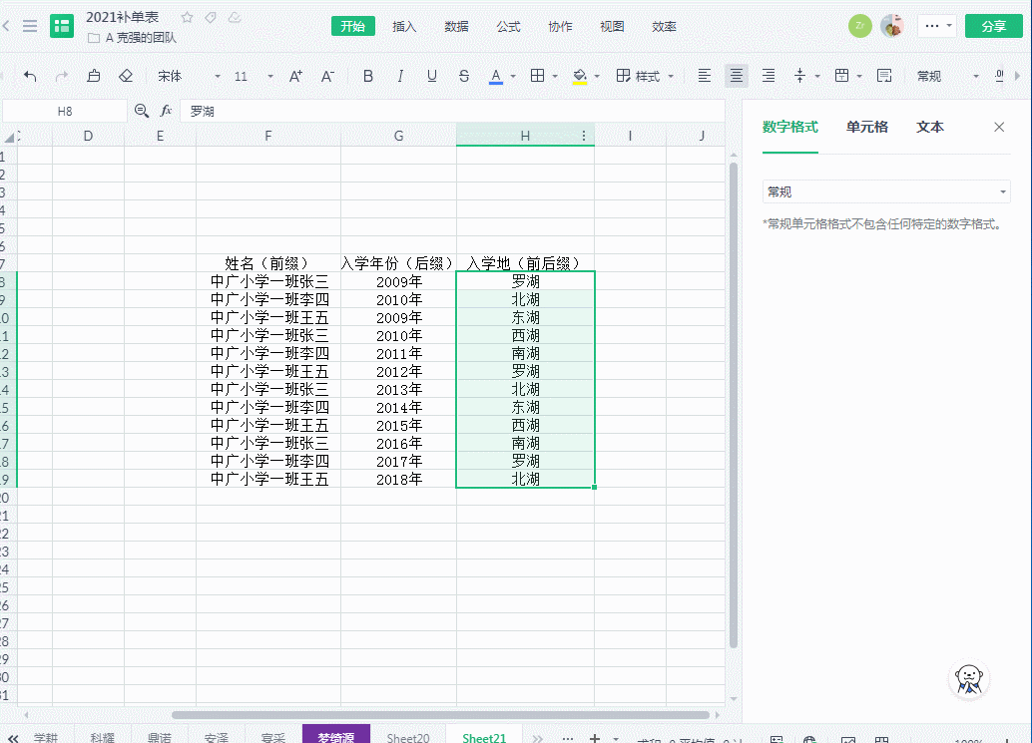
Task: Align text center
Action: pos(736,76)
